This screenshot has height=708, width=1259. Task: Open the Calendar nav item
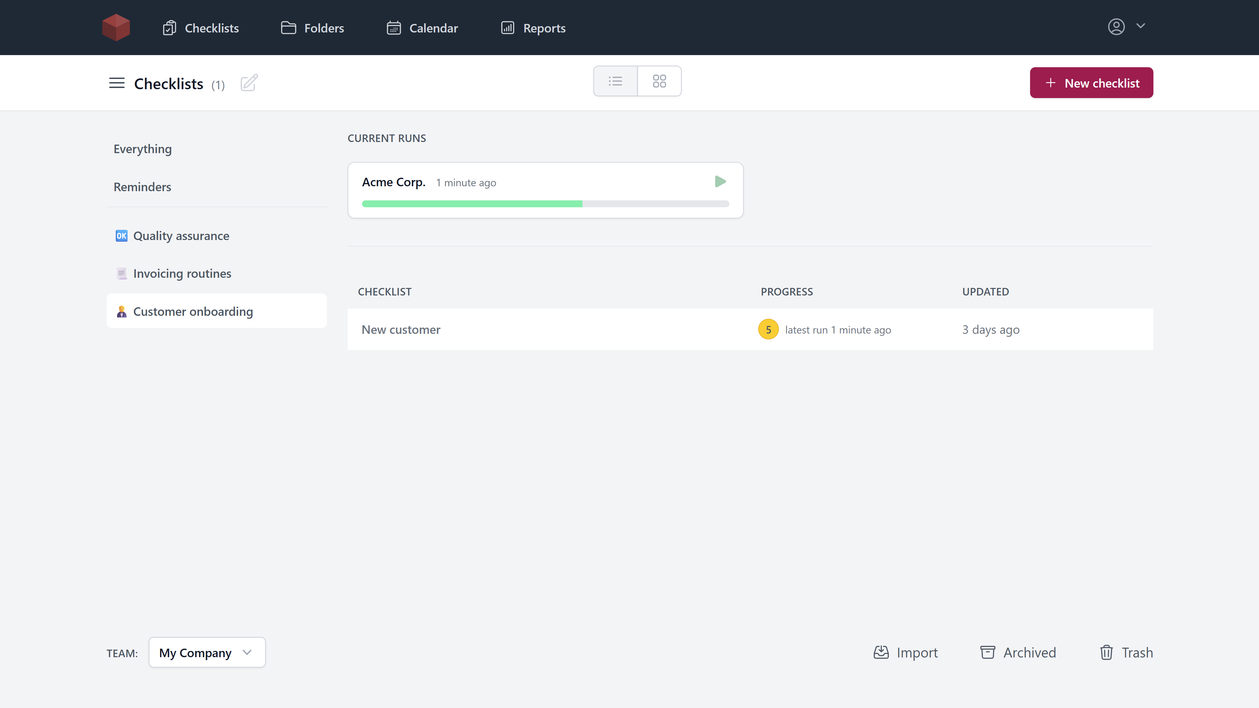click(422, 28)
